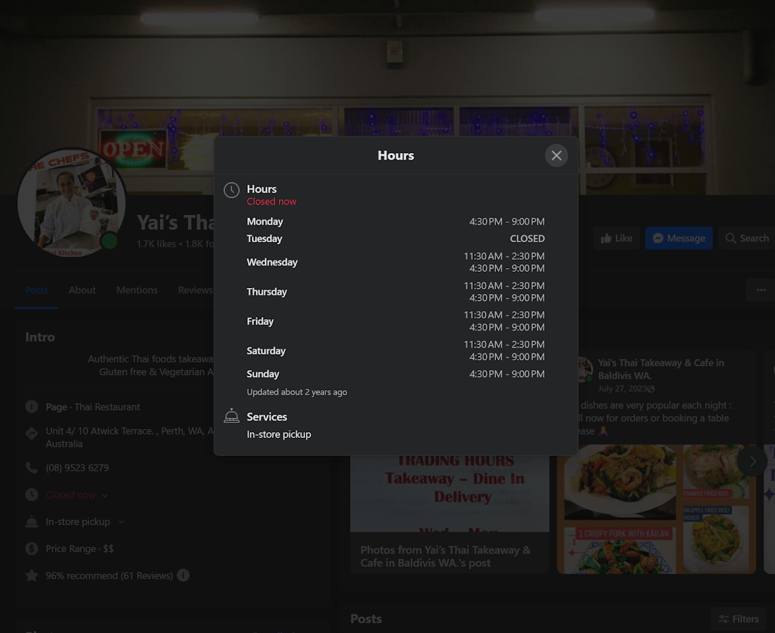Click the sliders icon on the Filters button
The height and width of the screenshot is (633, 775).
click(x=723, y=619)
